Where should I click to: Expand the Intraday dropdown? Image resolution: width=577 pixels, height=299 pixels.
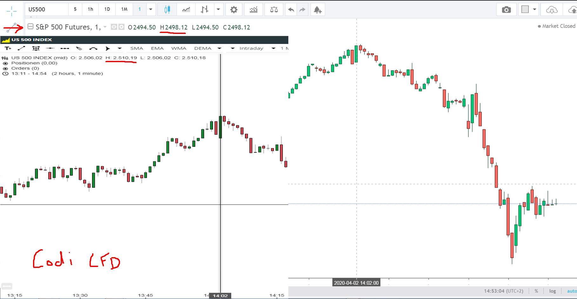tap(273, 48)
